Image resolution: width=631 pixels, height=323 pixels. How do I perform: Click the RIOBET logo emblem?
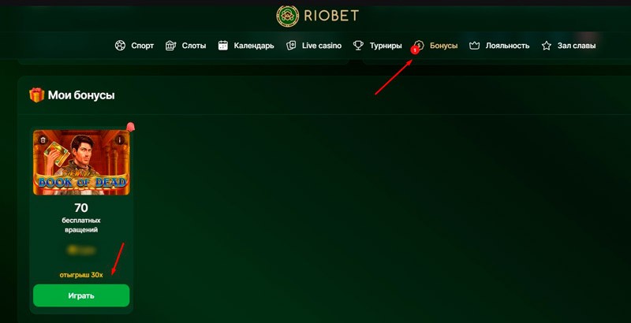pyautogui.click(x=288, y=16)
